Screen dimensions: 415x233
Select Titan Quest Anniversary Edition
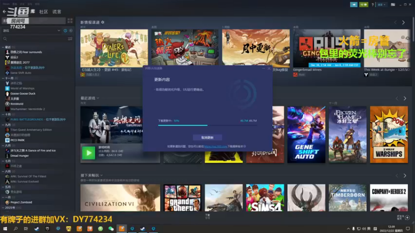31,130
